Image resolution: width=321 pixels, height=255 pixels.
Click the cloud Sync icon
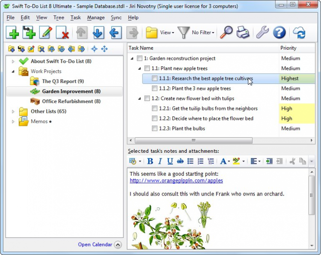tap(299, 33)
